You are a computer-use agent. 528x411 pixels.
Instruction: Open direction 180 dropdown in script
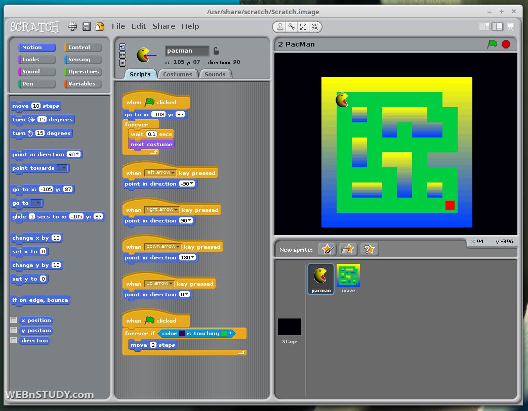point(193,257)
